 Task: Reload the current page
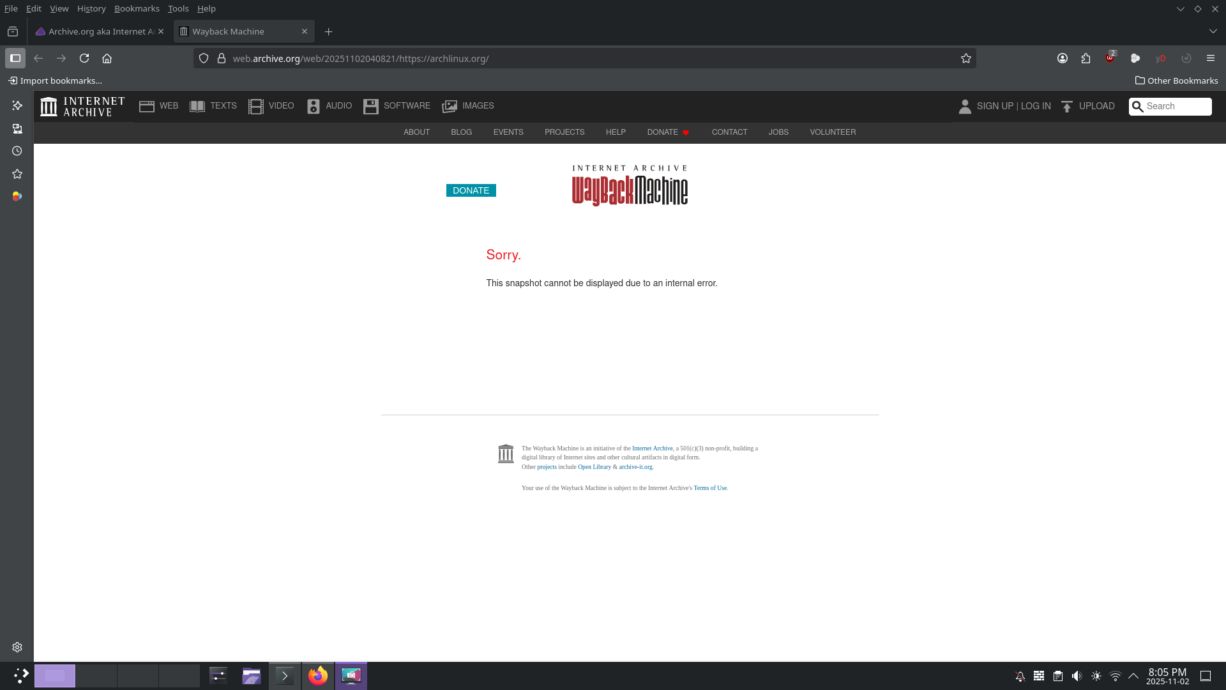84,58
